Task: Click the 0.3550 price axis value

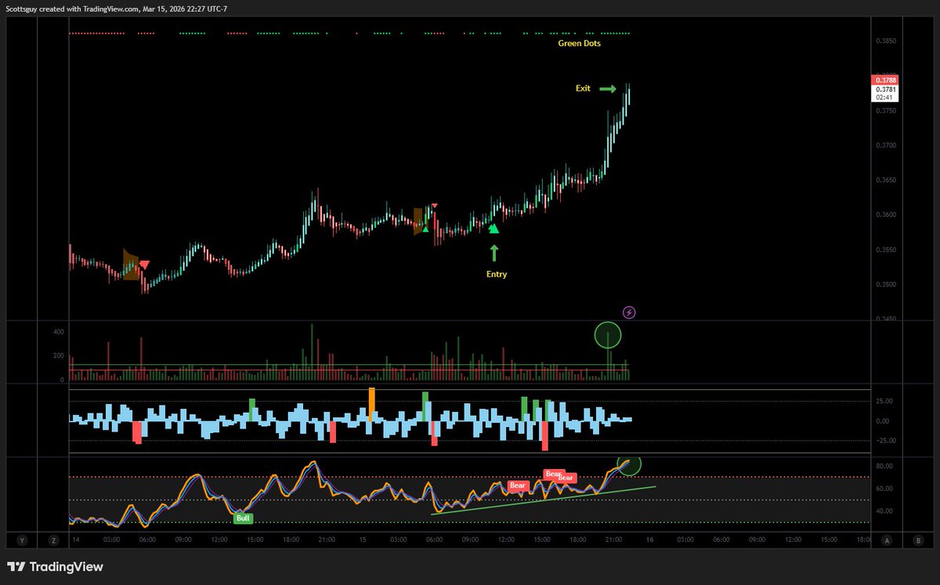Action: coord(886,250)
